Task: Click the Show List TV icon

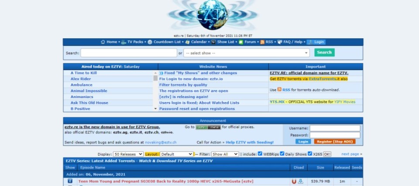Action: [213, 42]
